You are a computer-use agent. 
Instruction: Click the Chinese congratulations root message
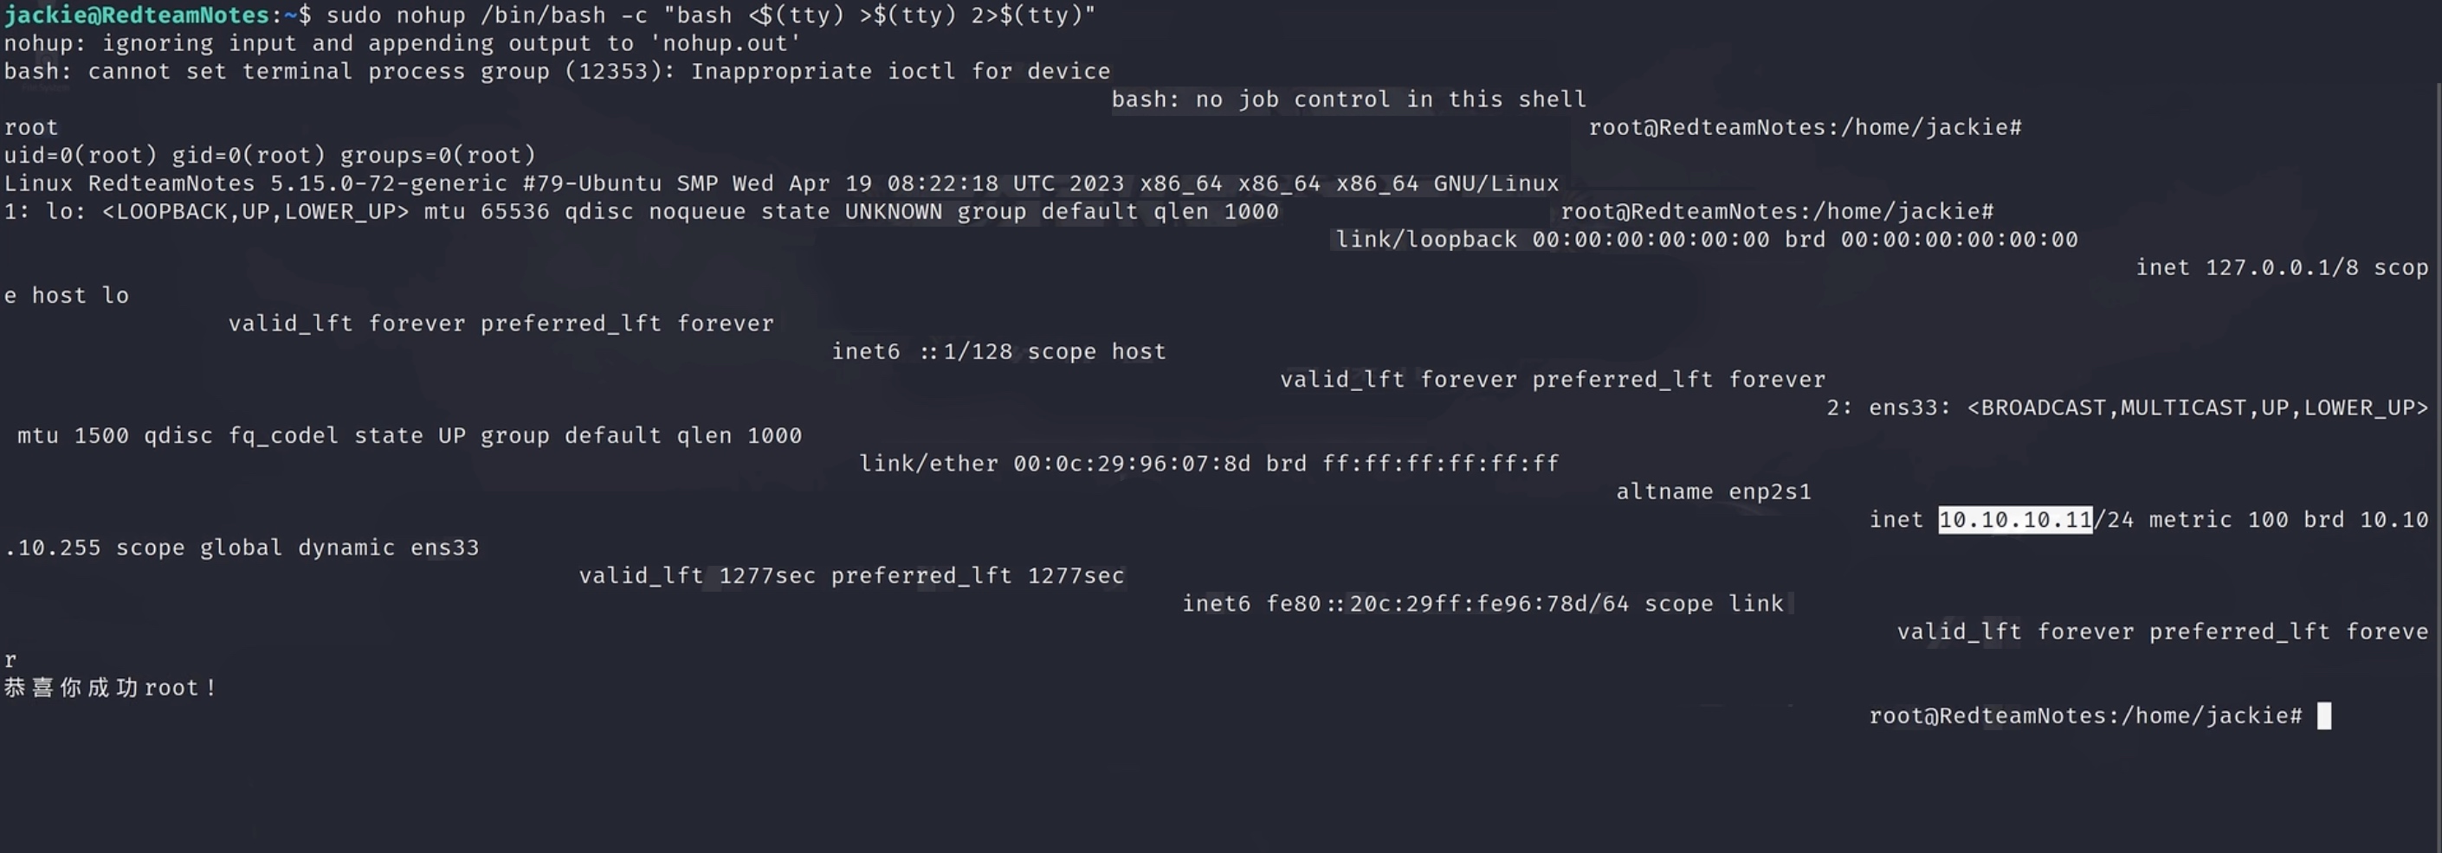pos(110,689)
